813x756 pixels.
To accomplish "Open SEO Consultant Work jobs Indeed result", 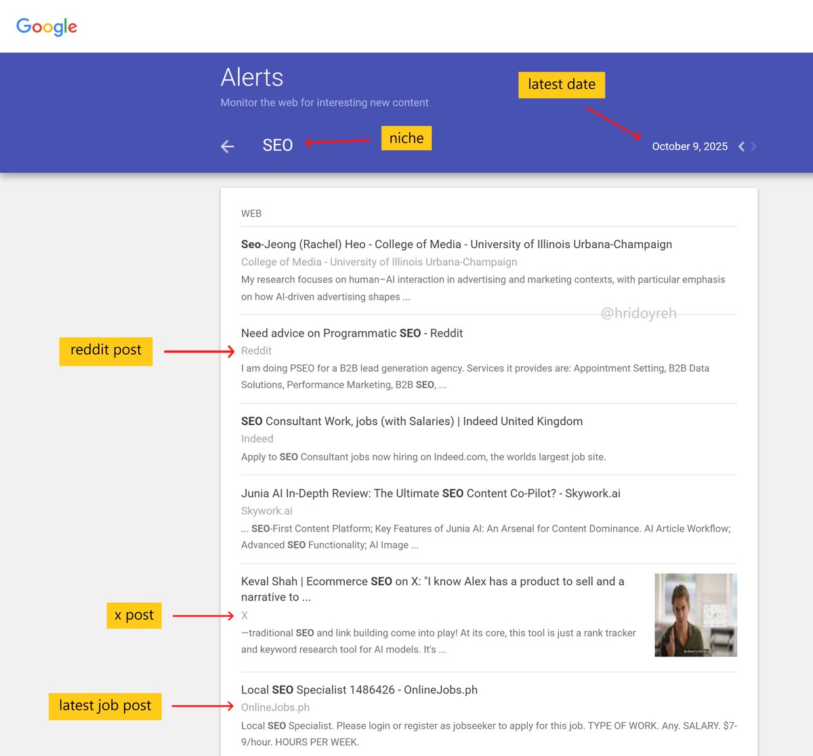I will 412,421.
